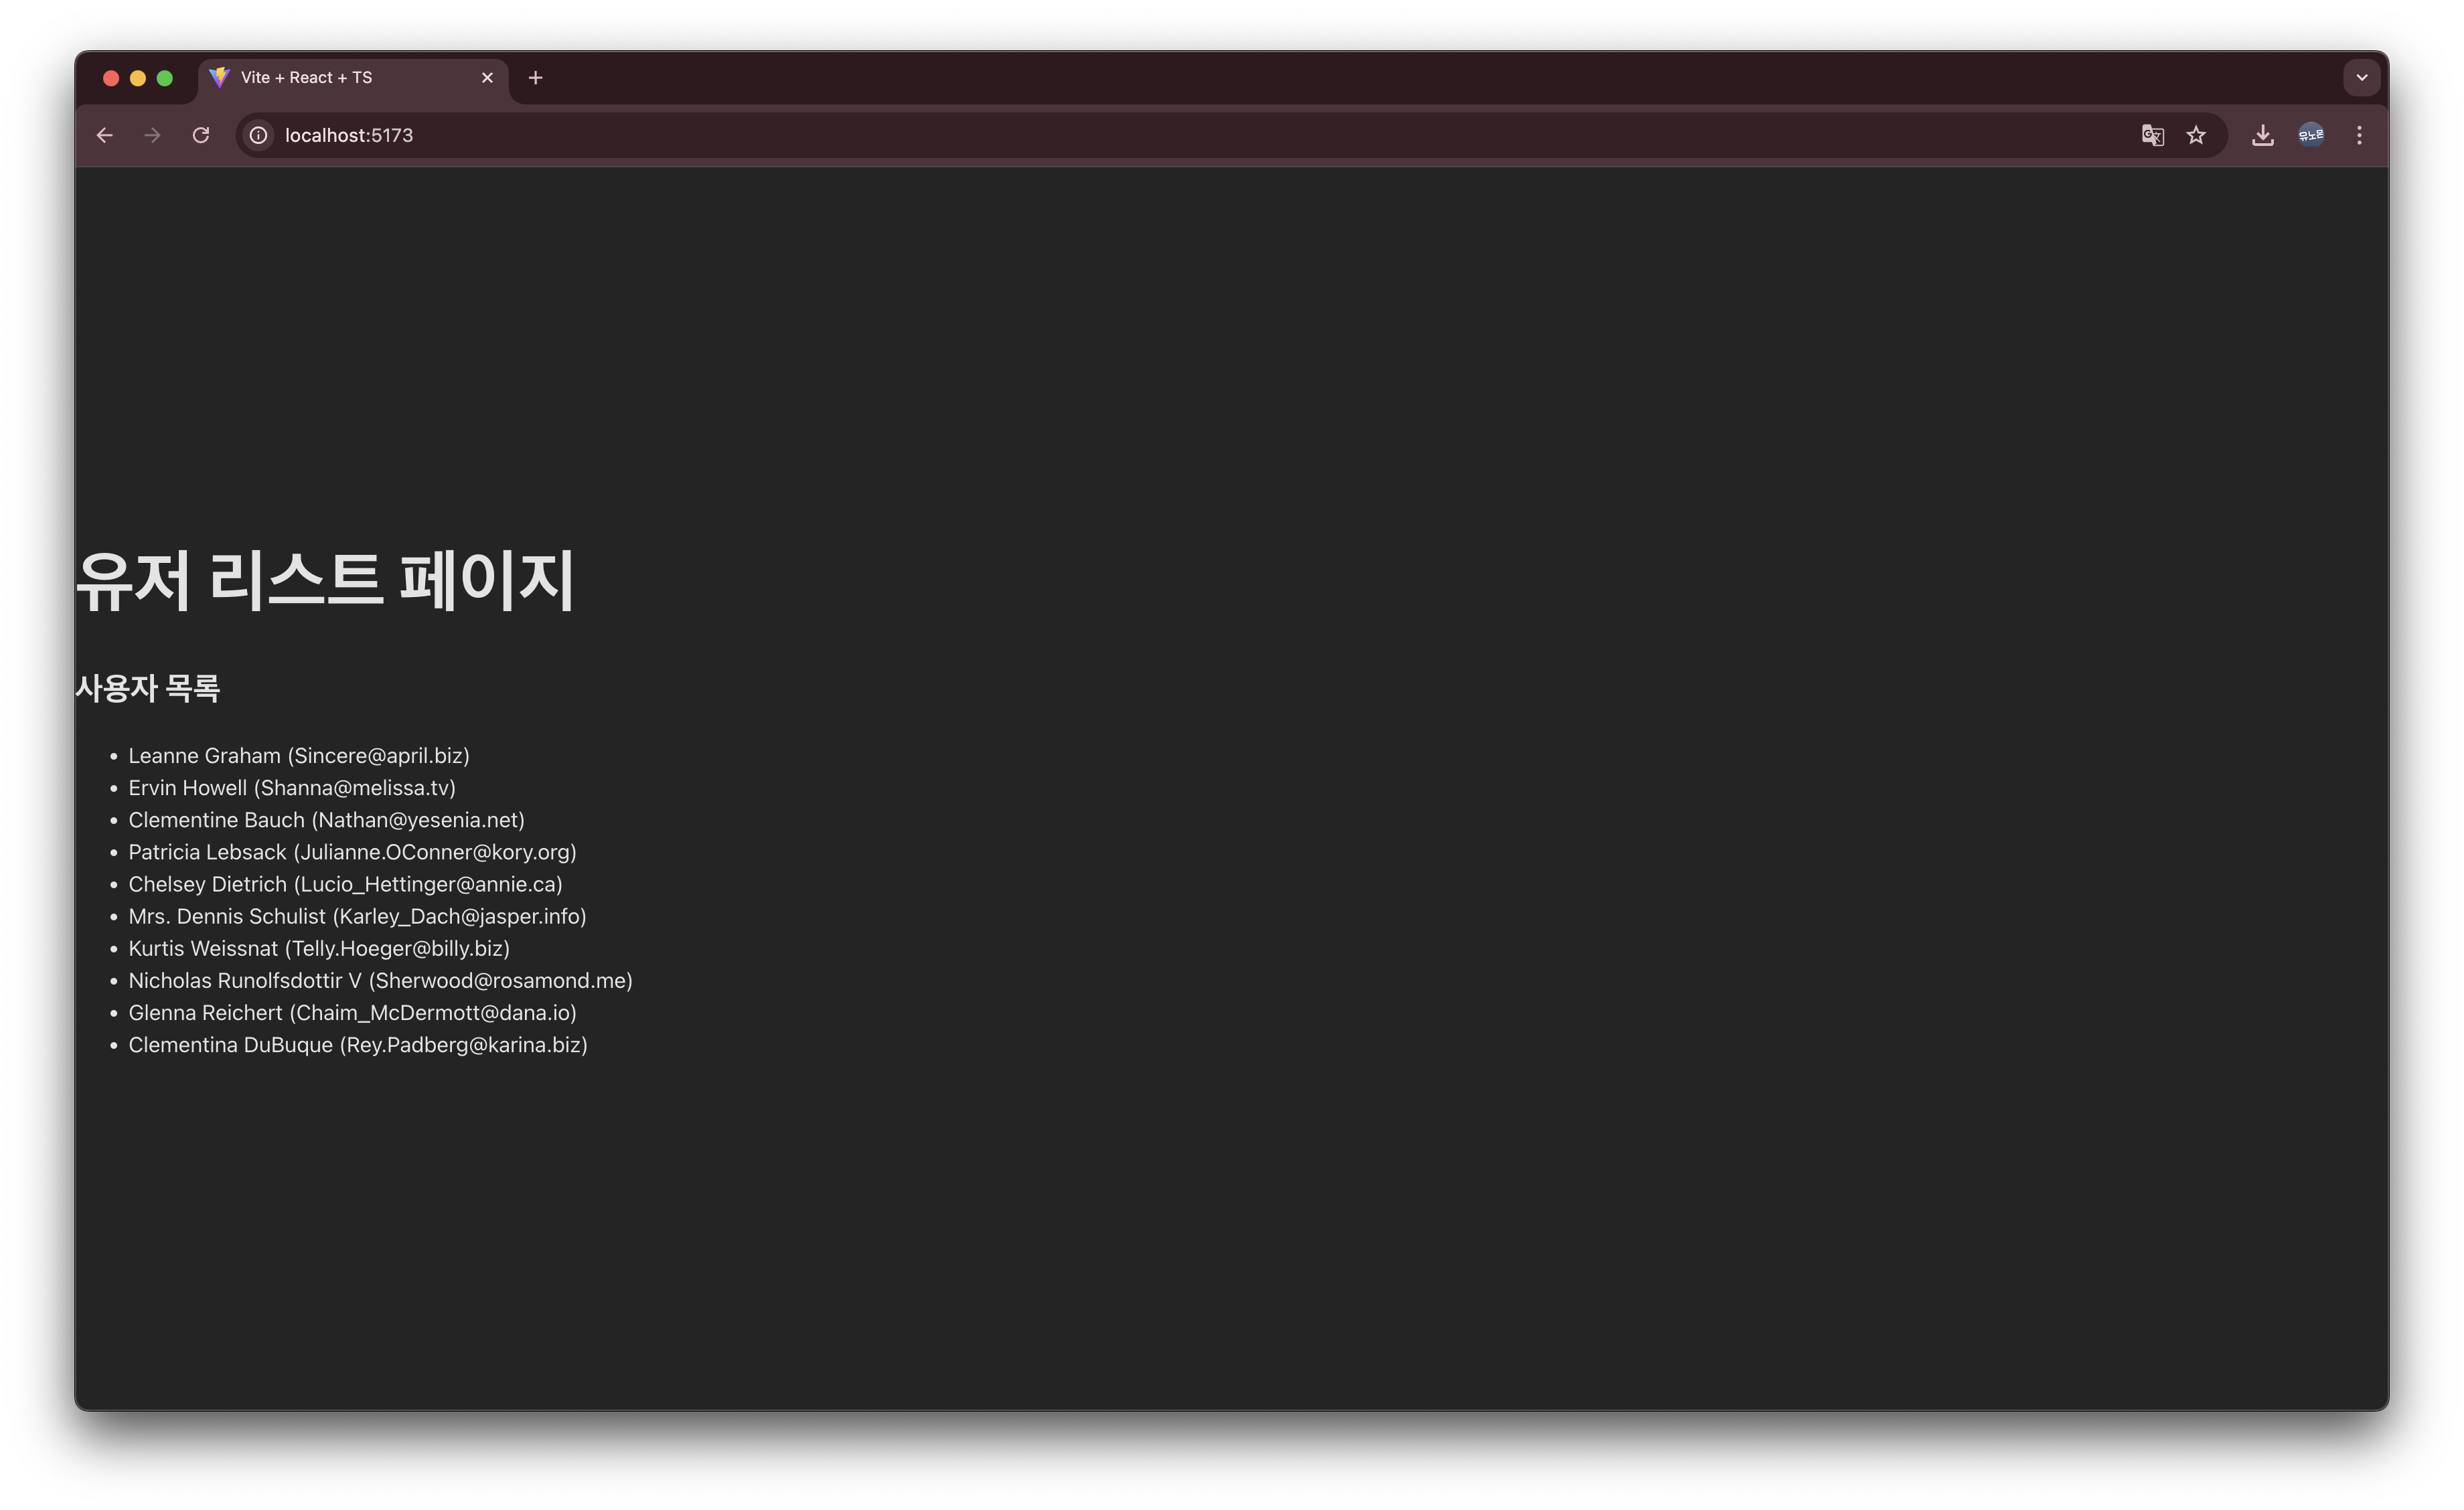This screenshot has width=2464, height=1510.
Task: Toggle the bookmark star for this page
Action: (x=2197, y=135)
